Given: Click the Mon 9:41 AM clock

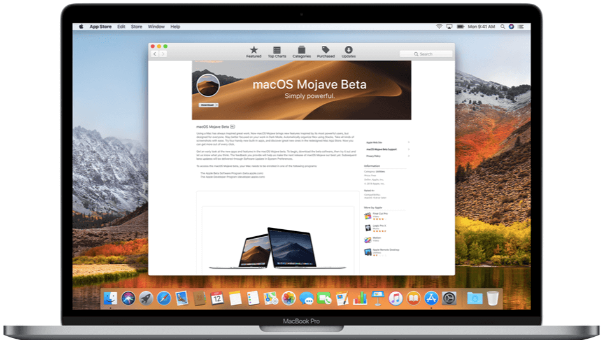Looking at the screenshot, I should [481, 27].
